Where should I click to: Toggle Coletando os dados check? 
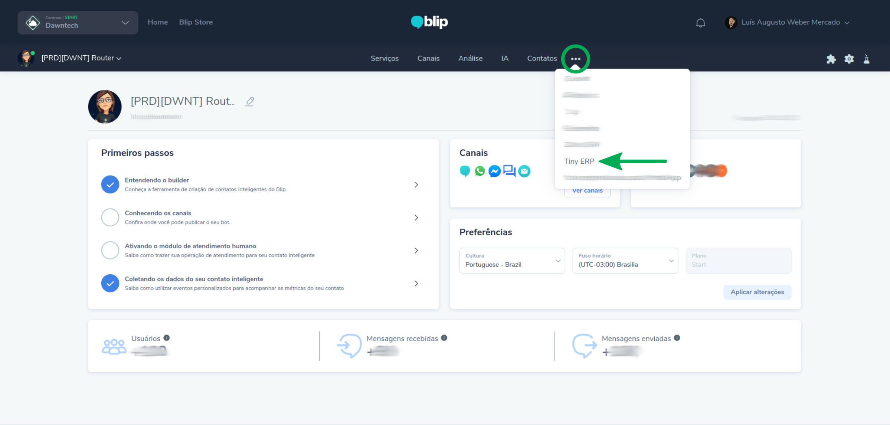point(110,283)
